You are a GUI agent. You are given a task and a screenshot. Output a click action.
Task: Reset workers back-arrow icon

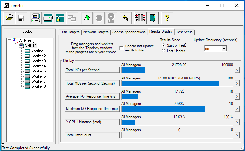(x=126, y=18)
